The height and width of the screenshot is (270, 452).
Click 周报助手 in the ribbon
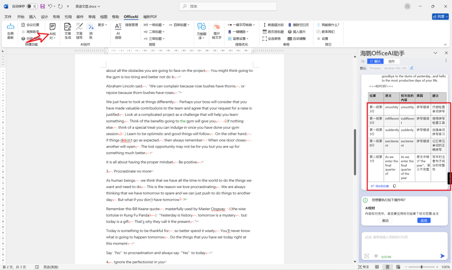tap(30, 32)
